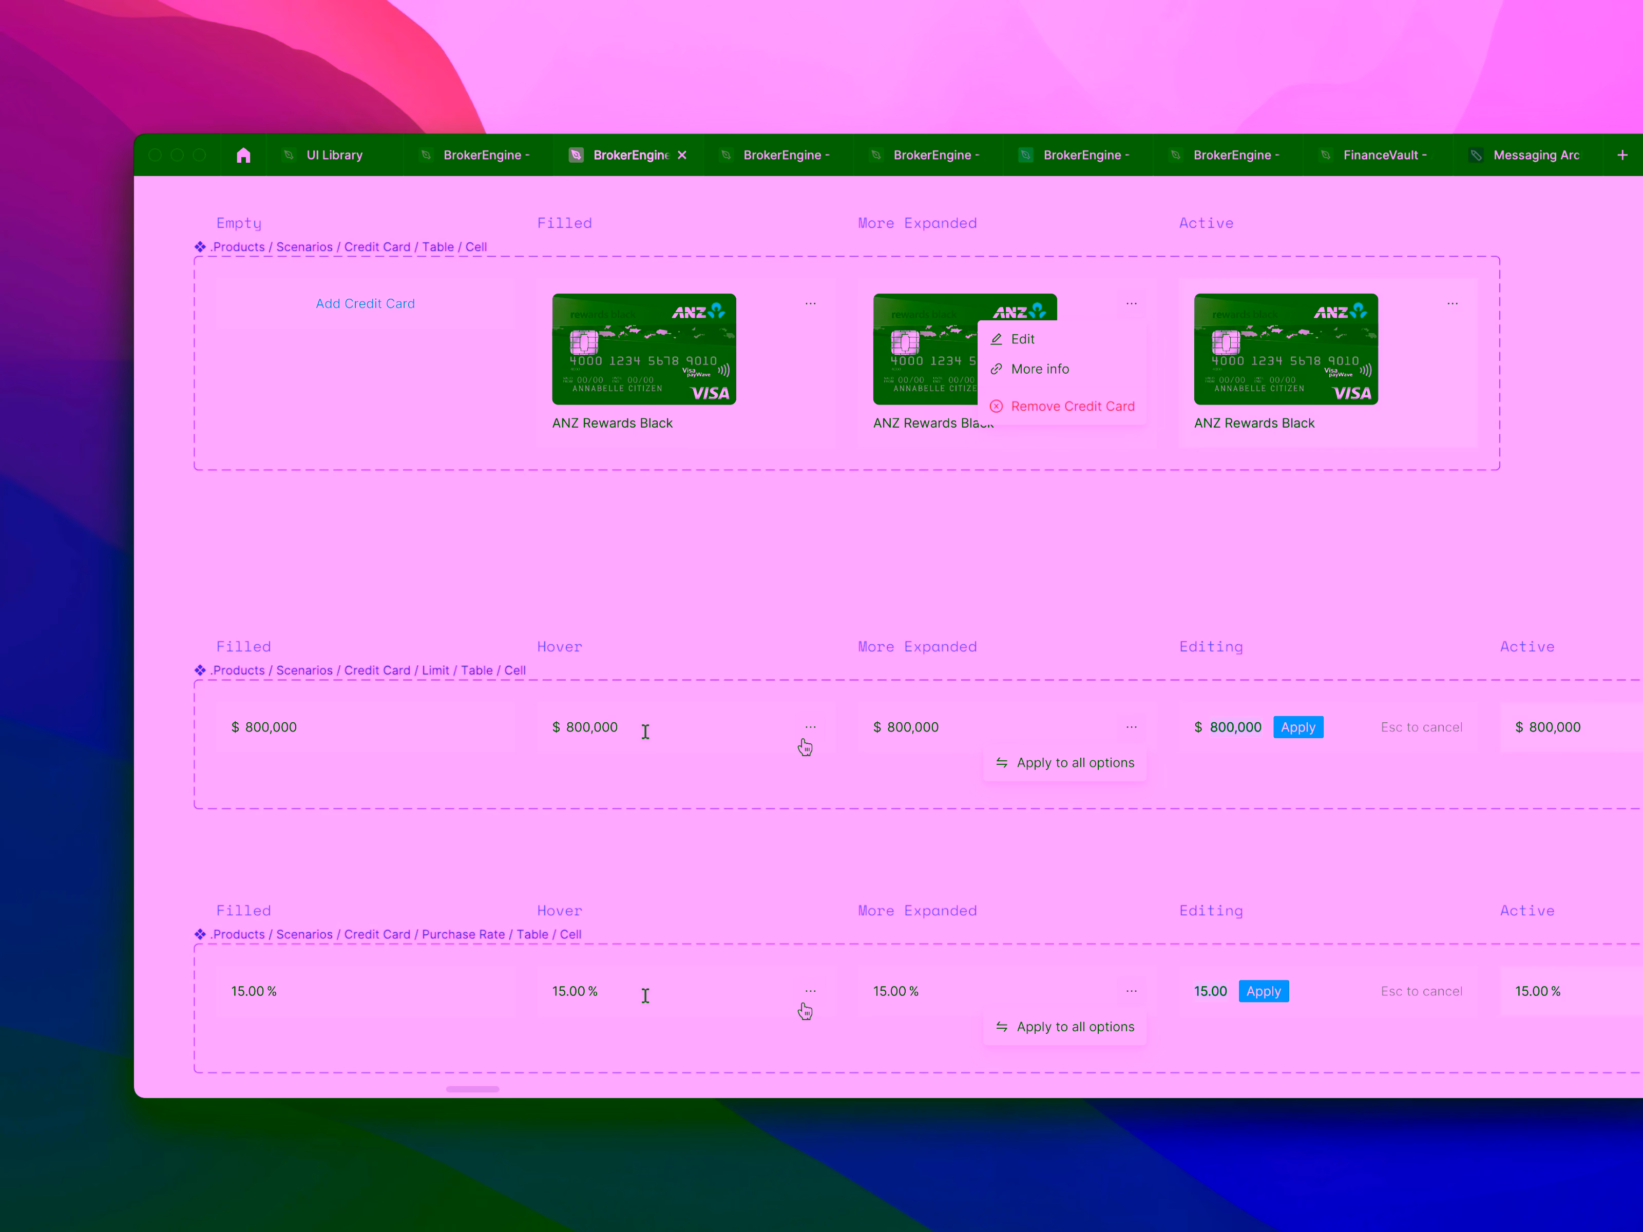Close the active BrokerEngine browser tab

tap(682, 155)
